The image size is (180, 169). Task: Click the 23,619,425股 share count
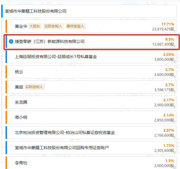pos(163,29)
